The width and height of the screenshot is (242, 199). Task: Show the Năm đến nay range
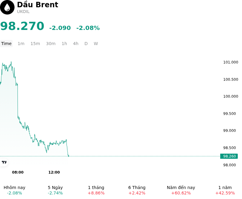click(x=181, y=190)
